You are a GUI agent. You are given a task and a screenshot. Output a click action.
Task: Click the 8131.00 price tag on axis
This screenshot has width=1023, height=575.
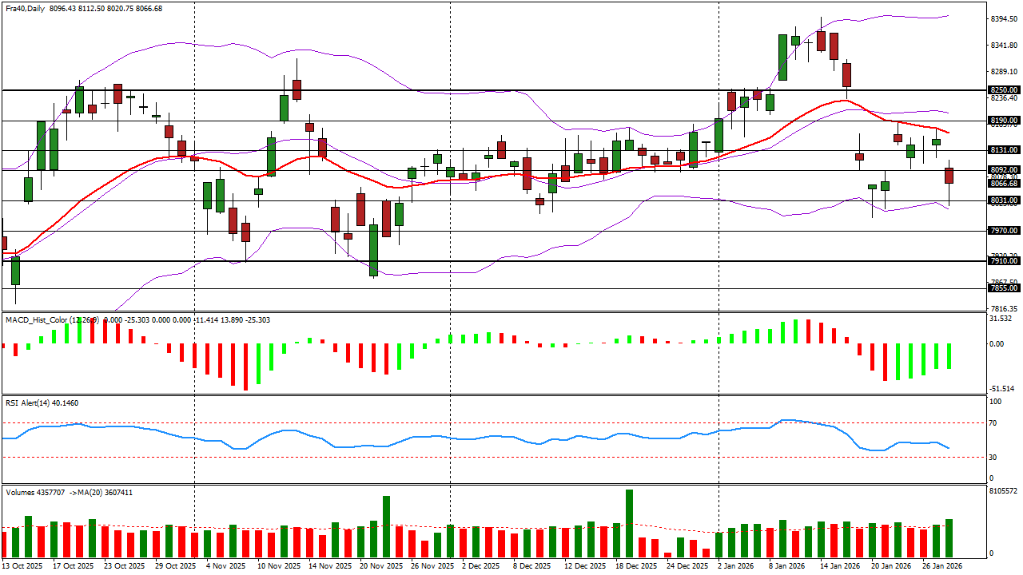(x=997, y=148)
